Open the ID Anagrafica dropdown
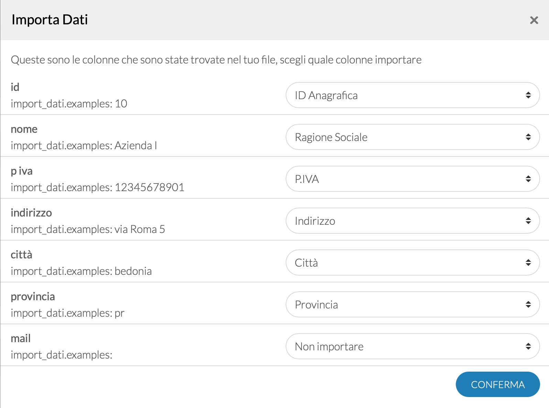This screenshot has height=408, width=549. (413, 95)
